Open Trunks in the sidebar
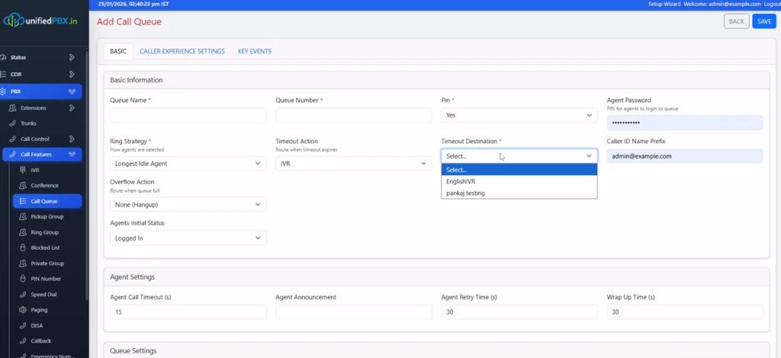Screen dimensions: 781x358 pos(28,123)
